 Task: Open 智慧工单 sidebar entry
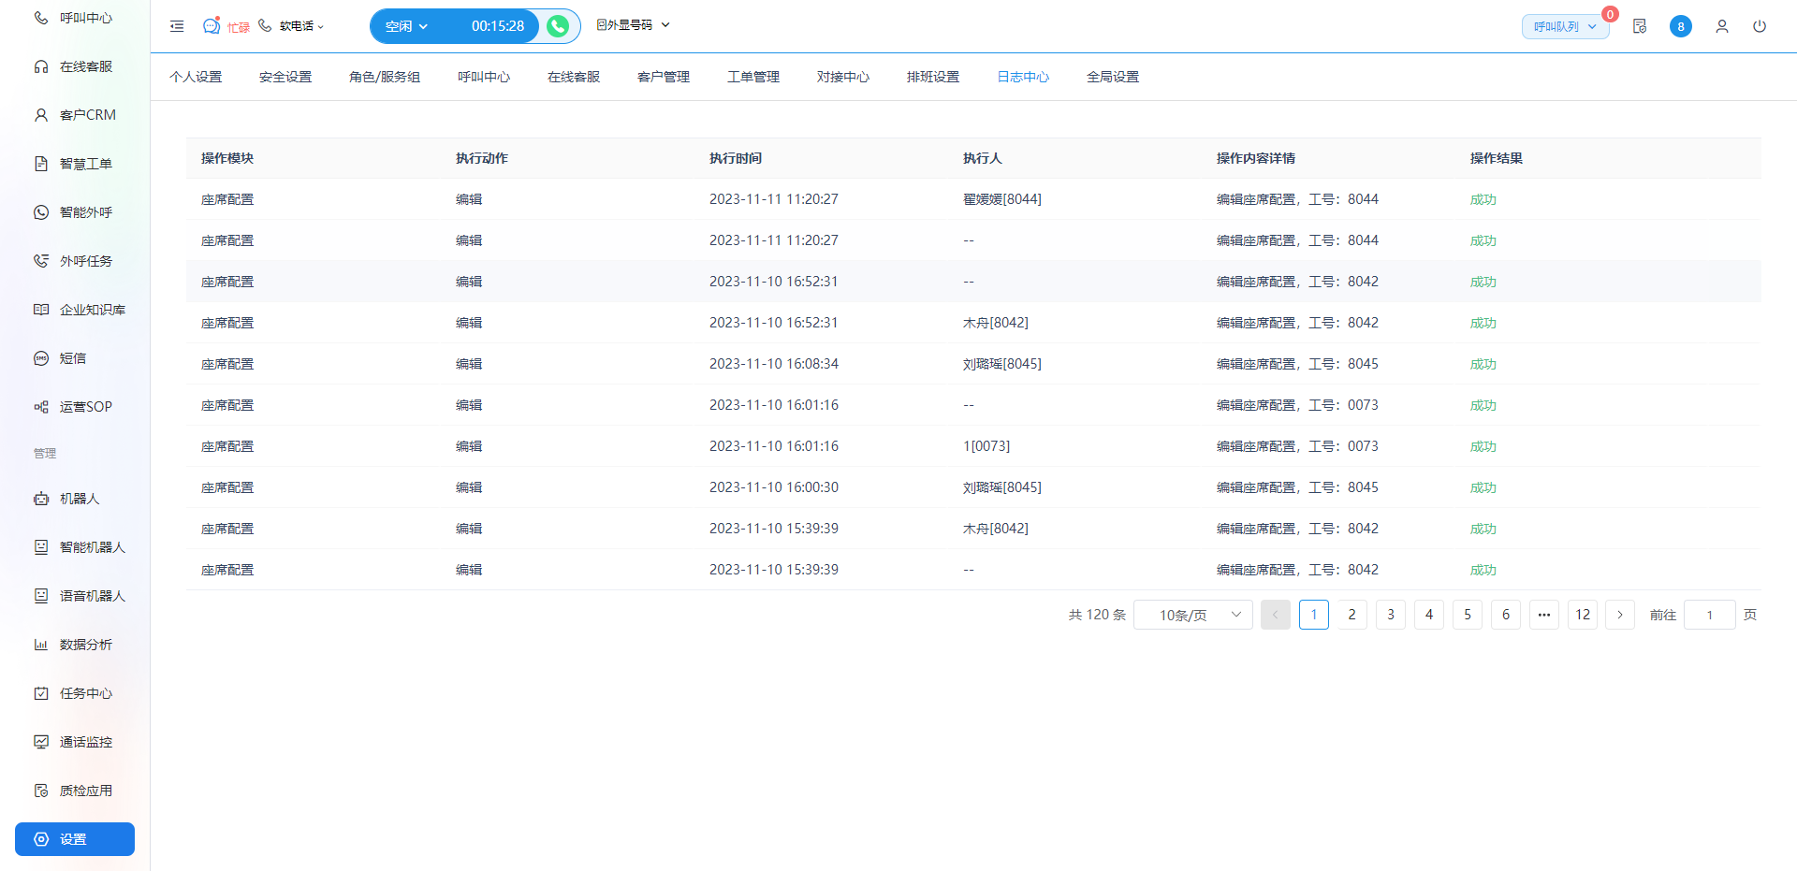75,164
